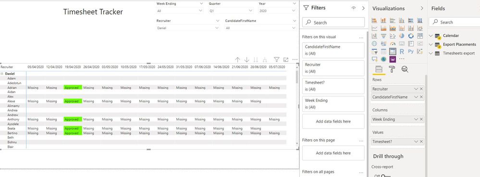Select the Map (globe) visualization
This screenshot has width=480, height=177.
tap(374, 44)
